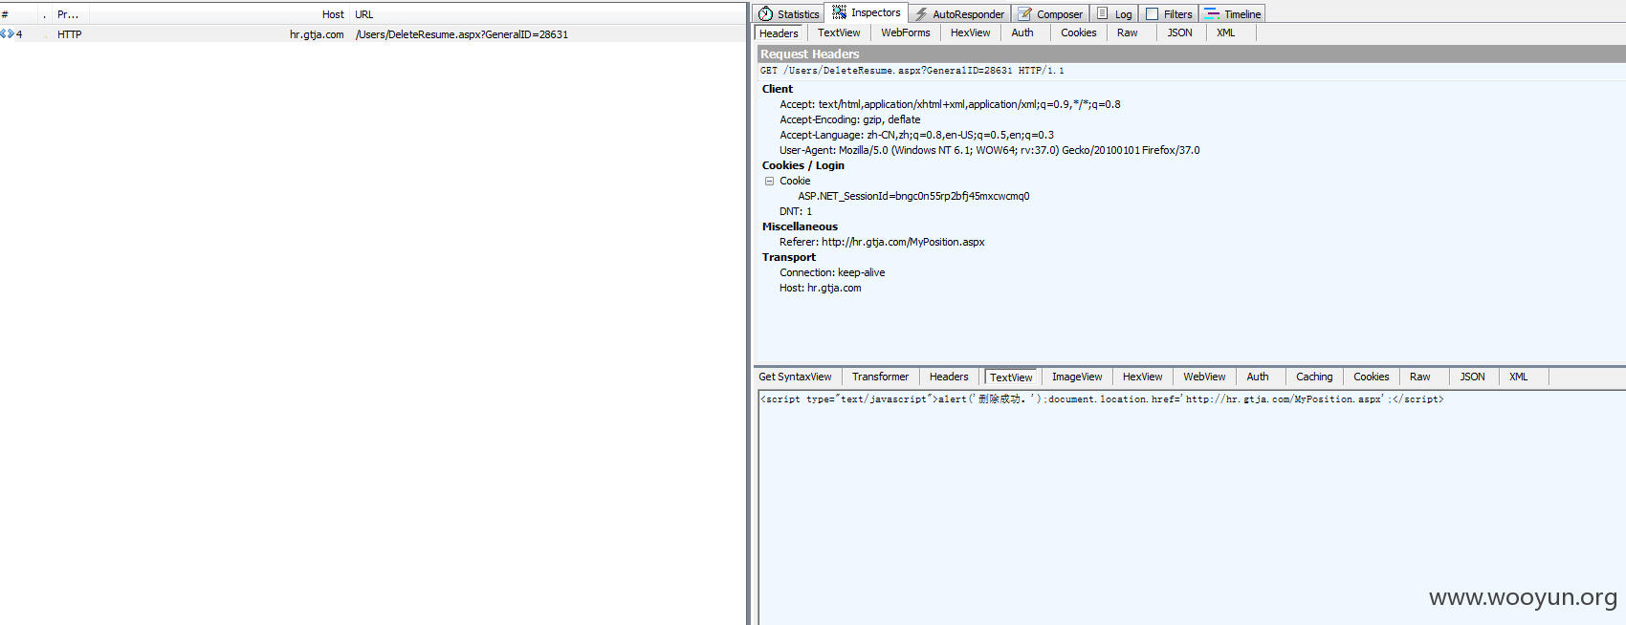Open the Statistics tab
1626x625 pixels.
(789, 13)
